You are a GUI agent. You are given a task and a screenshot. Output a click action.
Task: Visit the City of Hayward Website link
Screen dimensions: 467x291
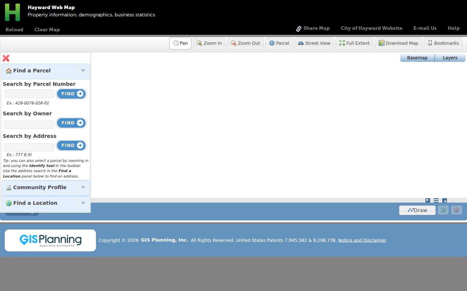(x=371, y=28)
